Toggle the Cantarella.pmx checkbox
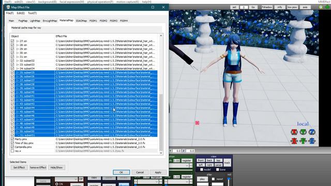 (12, 147)
